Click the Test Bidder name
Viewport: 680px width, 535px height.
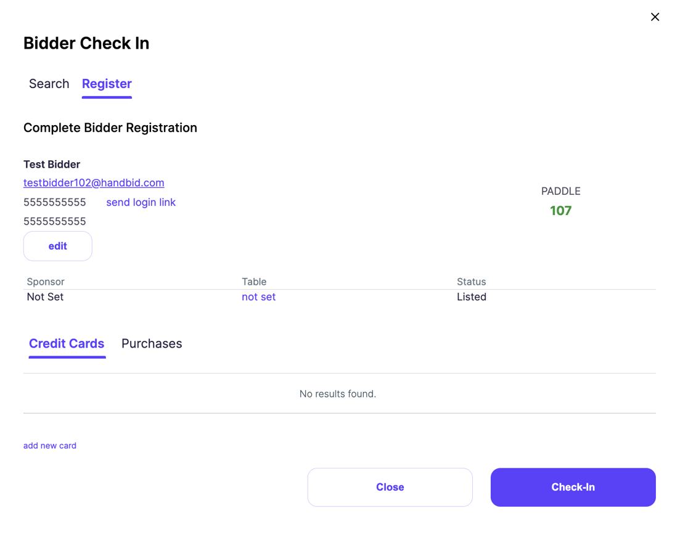pos(52,164)
